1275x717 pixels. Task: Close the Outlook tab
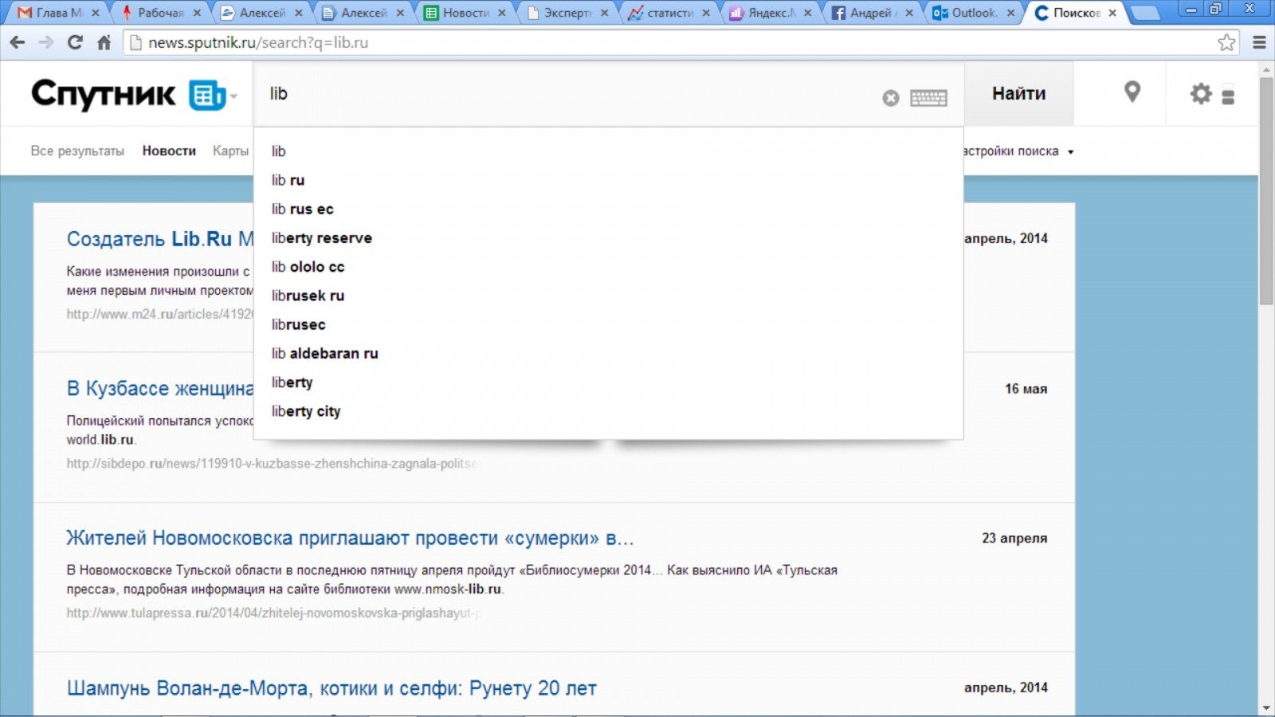coord(1010,13)
